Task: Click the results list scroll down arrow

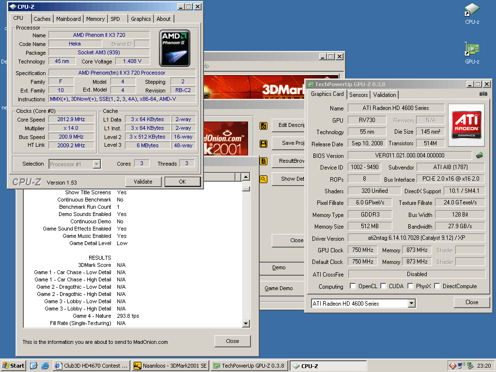Action: (x=246, y=324)
